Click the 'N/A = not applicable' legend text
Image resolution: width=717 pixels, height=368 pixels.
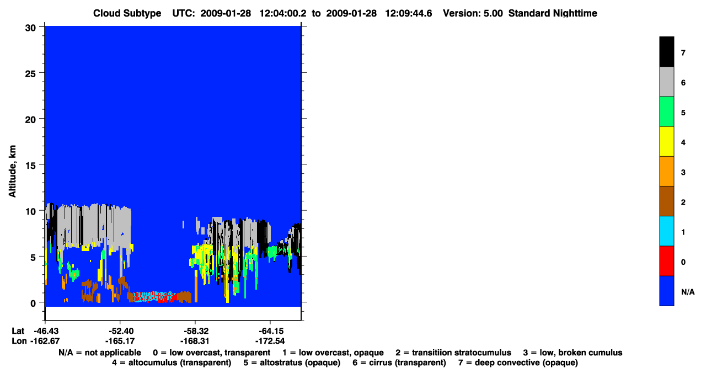[99, 353]
